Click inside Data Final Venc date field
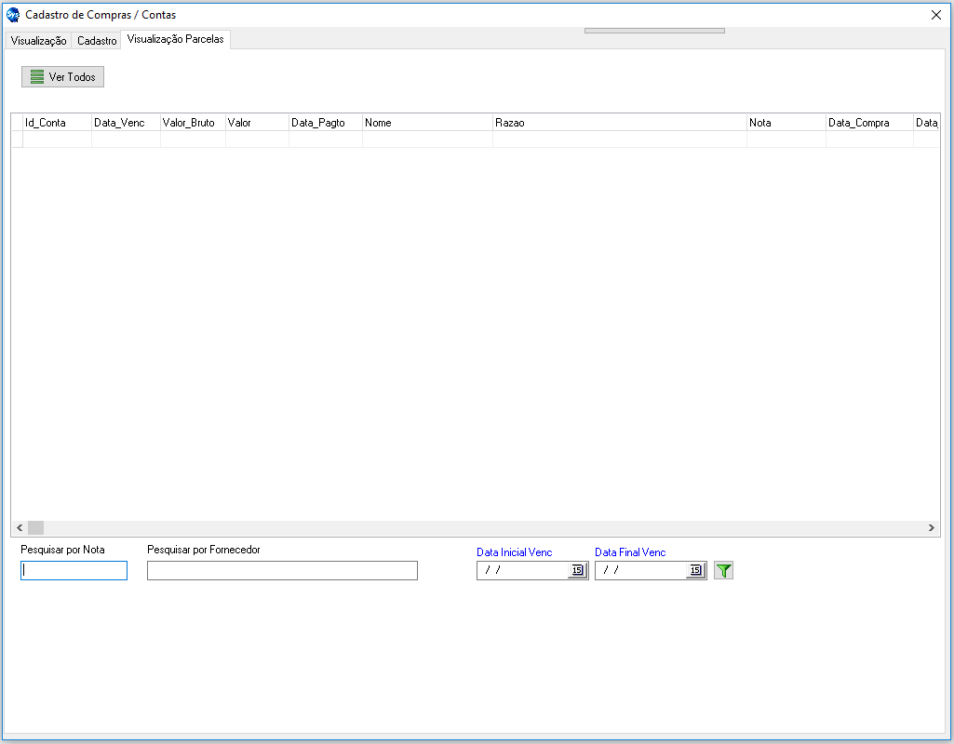This screenshot has height=744, width=954. [x=639, y=571]
